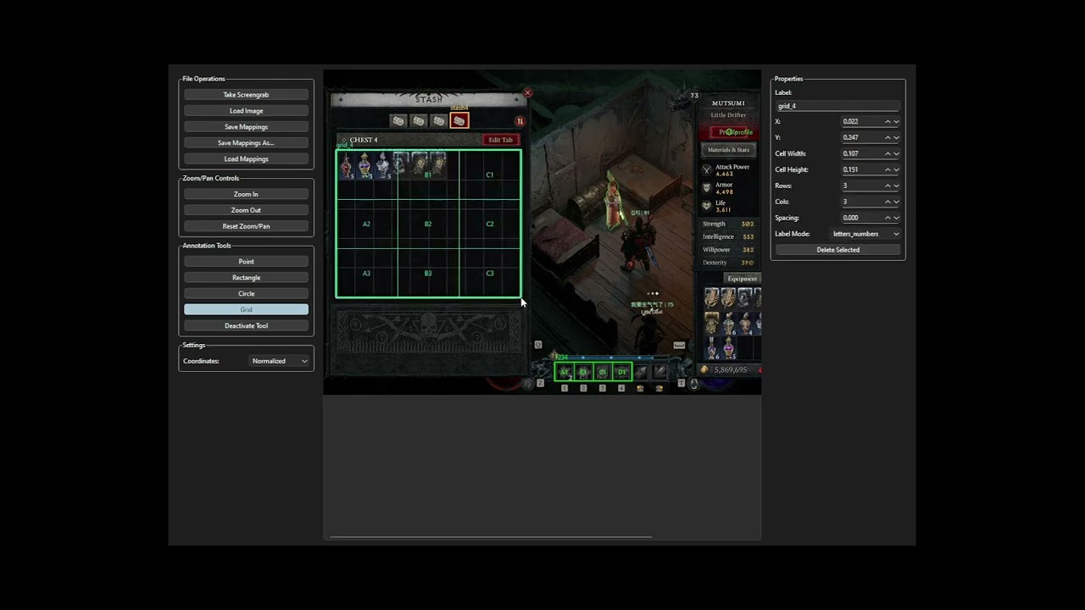Click the Label field containing grid_4

click(x=837, y=106)
